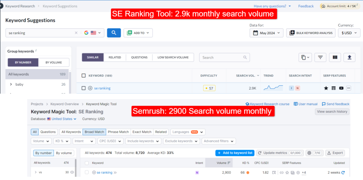Open the Advanced filters dropdown
Screen dimensions: 363x180
coord(218,141)
